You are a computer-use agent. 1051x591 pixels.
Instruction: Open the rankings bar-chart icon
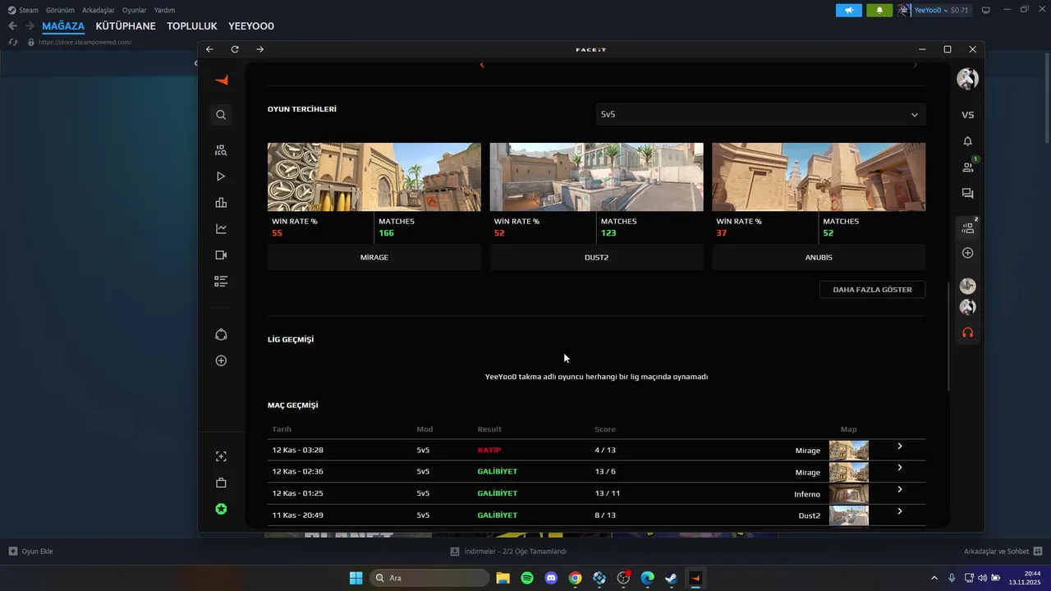(x=221, y=203)
